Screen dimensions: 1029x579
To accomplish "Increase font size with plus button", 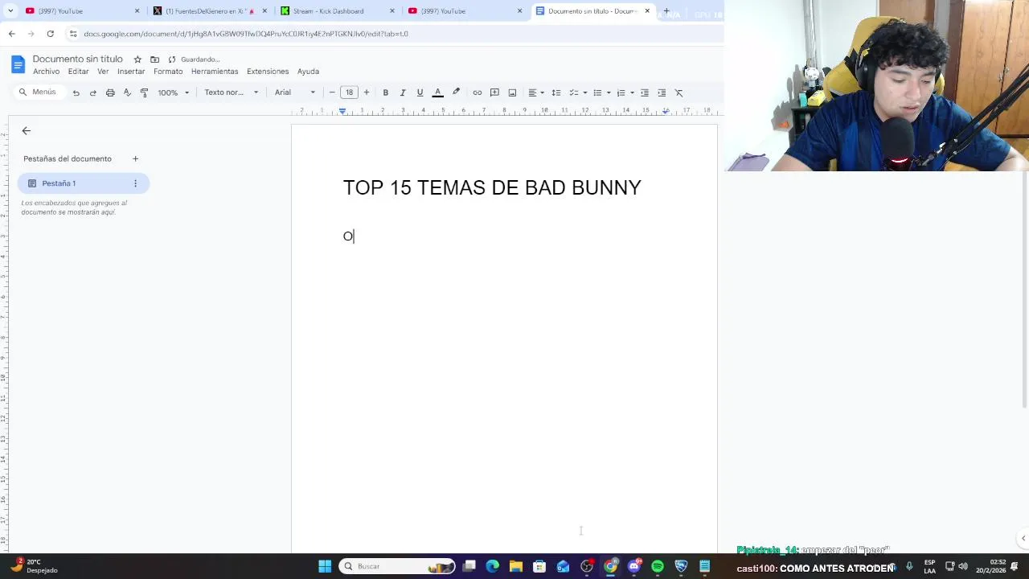I will (x=367, y=92).
